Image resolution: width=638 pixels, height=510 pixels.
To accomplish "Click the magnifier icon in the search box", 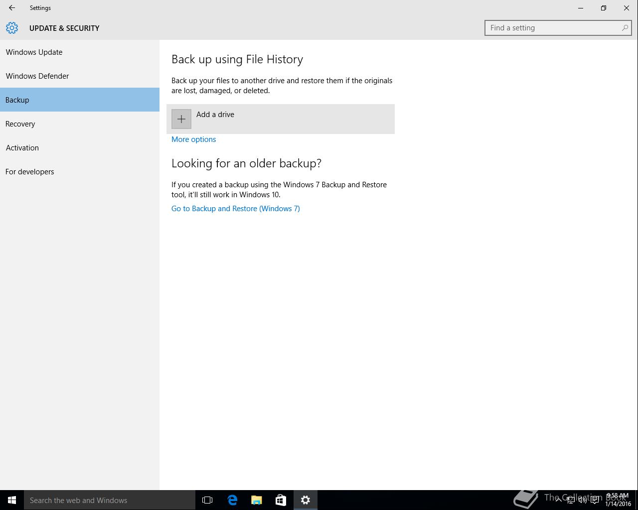I will [625, 28].
